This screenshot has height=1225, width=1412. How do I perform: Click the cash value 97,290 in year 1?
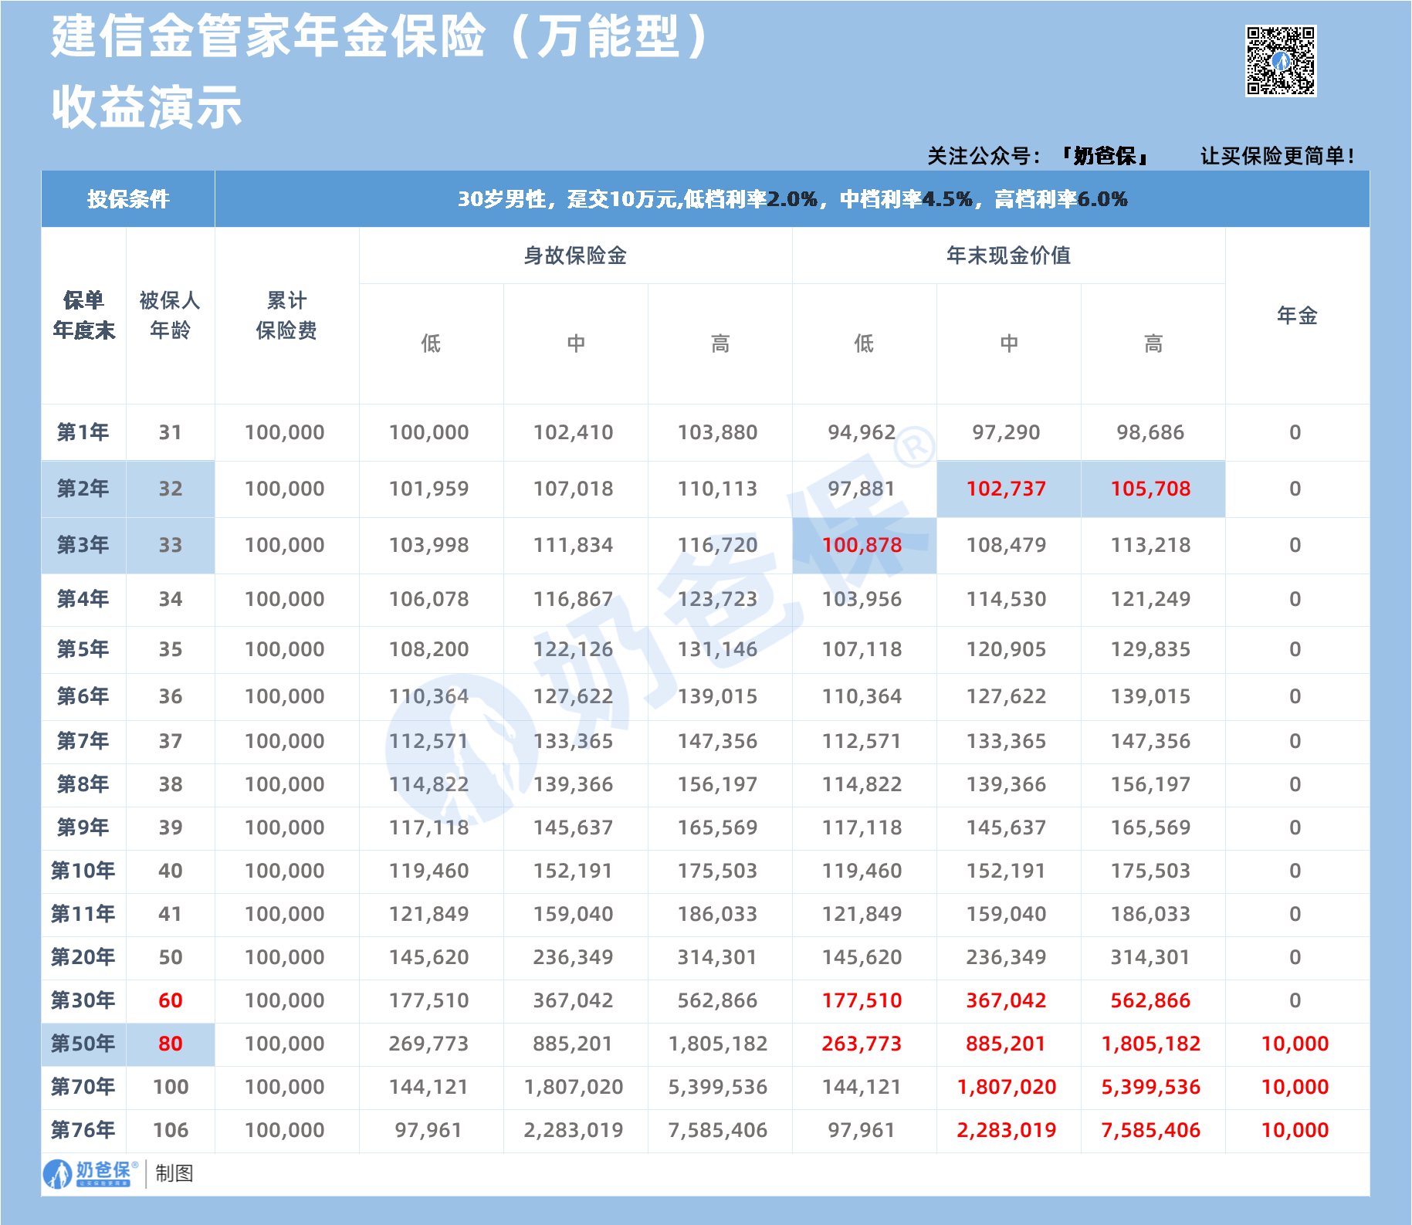coord(1006,432)
